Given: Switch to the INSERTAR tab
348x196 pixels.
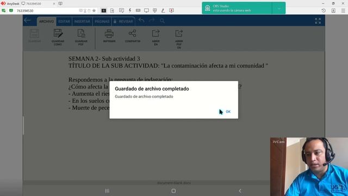Looking at the screenshot, I should pos(82,22).
